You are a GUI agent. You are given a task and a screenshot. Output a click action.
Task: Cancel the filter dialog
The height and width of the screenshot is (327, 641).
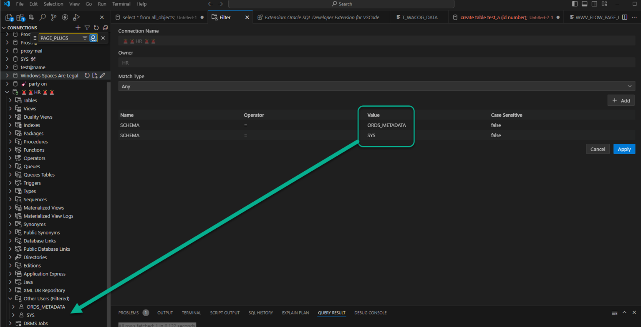point(598,149)
